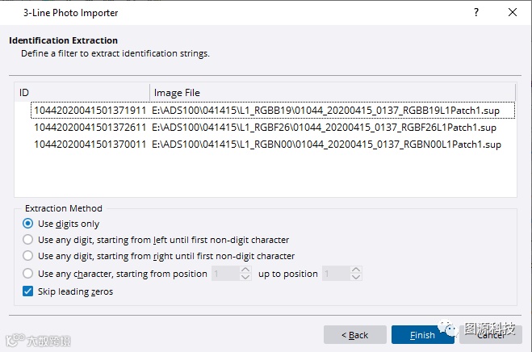Increase the 'starting from position' value

[x=246, y=270]
